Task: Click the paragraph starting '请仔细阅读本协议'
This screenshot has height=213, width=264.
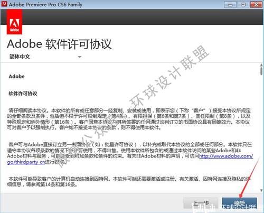Action: click(x=129, y=119)
